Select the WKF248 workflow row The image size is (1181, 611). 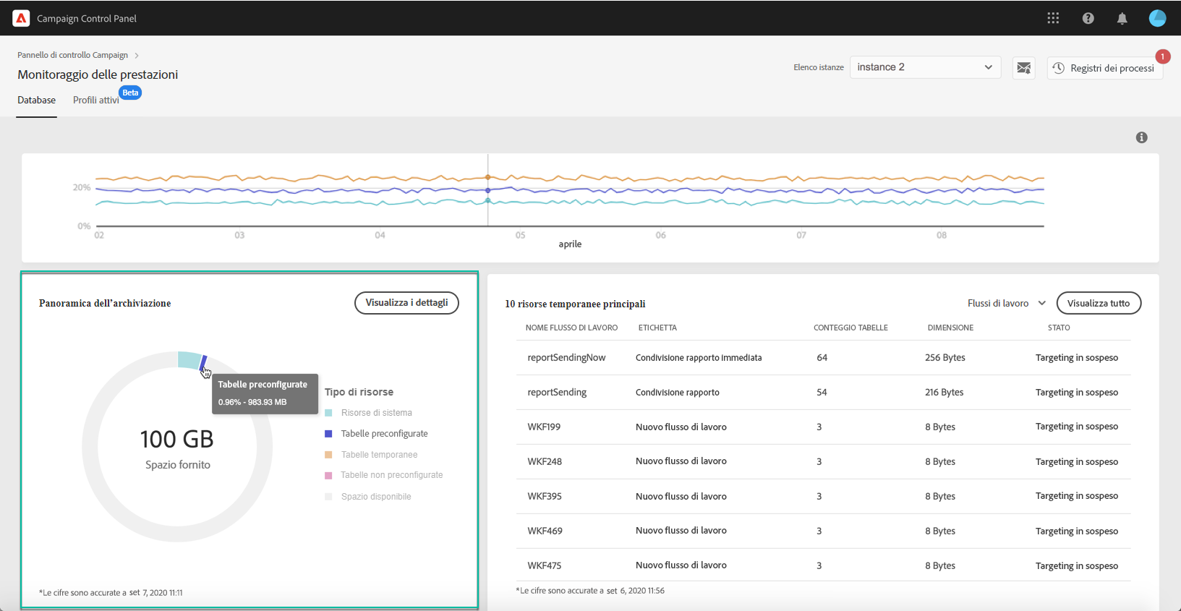[x=824, y=461]
